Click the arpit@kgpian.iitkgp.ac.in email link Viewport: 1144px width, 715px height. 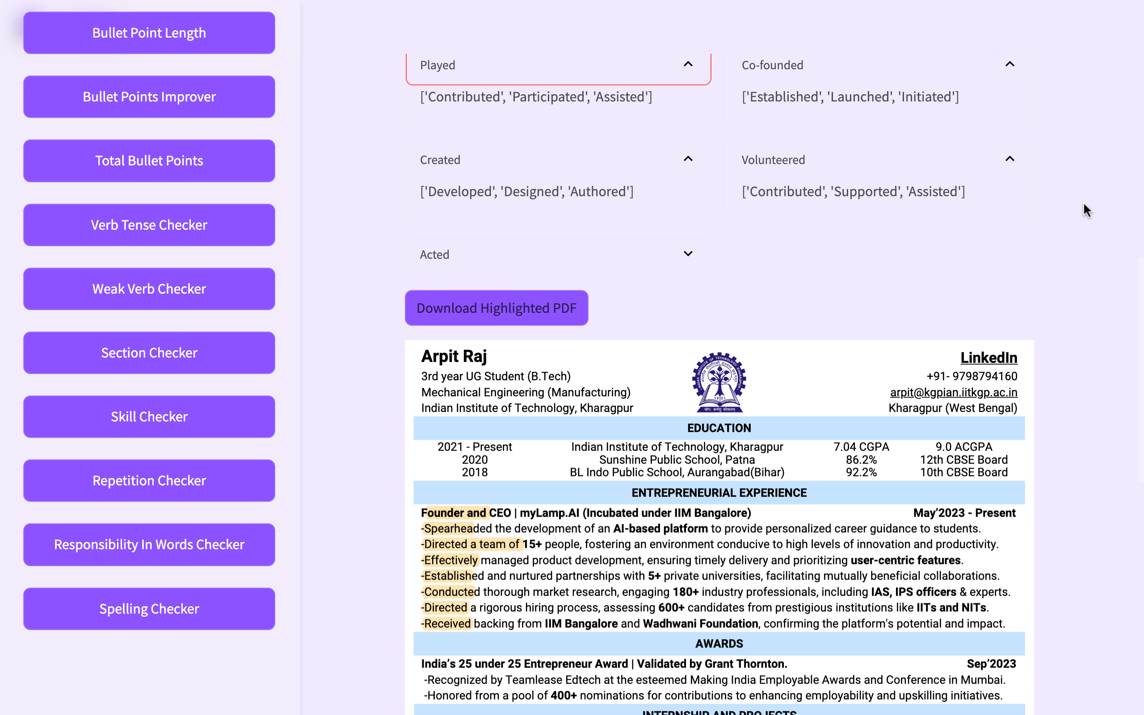click(x=953, y=392)
